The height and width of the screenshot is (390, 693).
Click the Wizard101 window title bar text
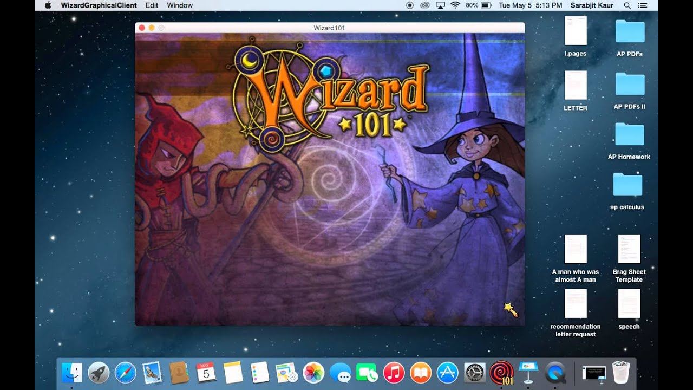(x=329, y=28)
